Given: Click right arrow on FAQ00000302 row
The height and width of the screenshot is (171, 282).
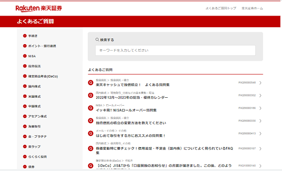Looking at the screenshot, I should coord(260,95).
